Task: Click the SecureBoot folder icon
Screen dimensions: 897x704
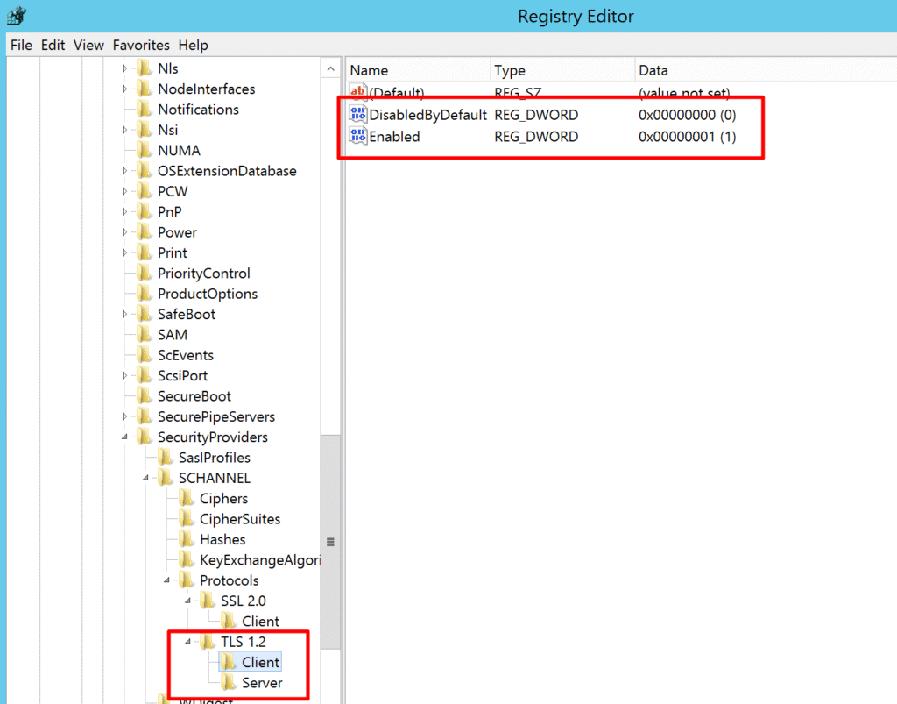Action: click(x=144, y=396)
